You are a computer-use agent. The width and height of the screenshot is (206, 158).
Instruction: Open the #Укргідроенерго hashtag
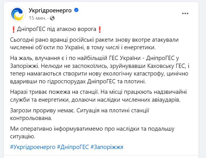coord(32,147)
